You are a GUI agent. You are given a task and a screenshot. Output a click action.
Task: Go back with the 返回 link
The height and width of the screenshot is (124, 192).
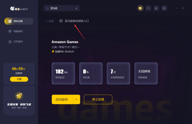coord(50,21)
